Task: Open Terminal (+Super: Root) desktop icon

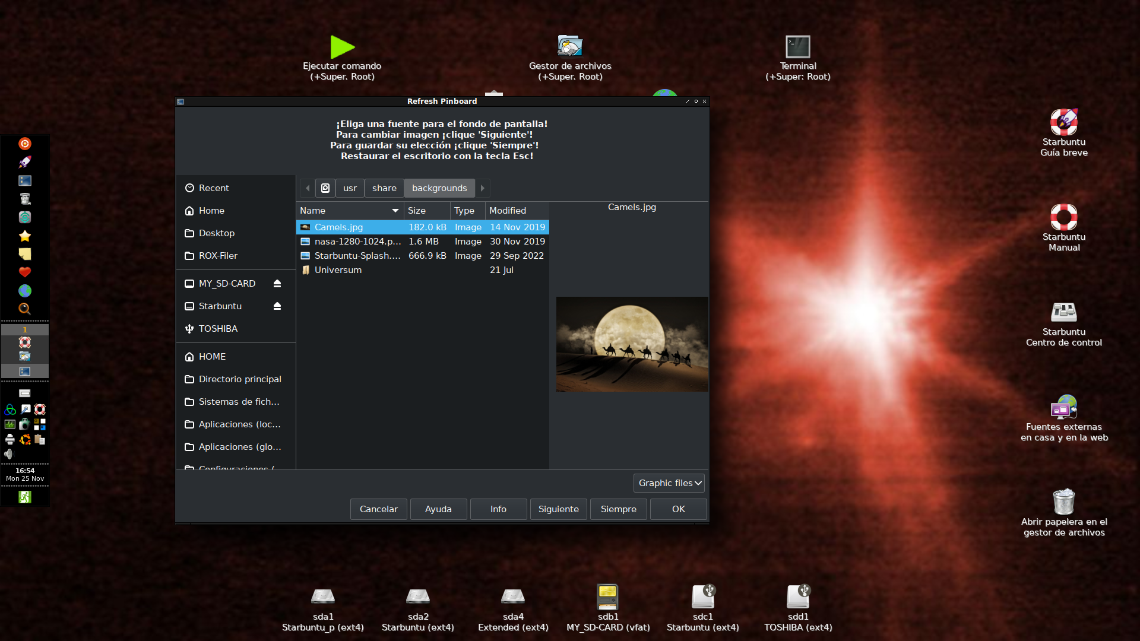Action: [798, 46]
